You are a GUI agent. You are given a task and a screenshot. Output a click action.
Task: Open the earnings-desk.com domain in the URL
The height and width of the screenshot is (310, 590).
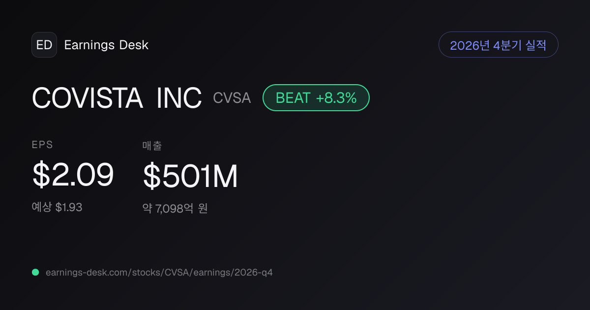pos(86,272)
